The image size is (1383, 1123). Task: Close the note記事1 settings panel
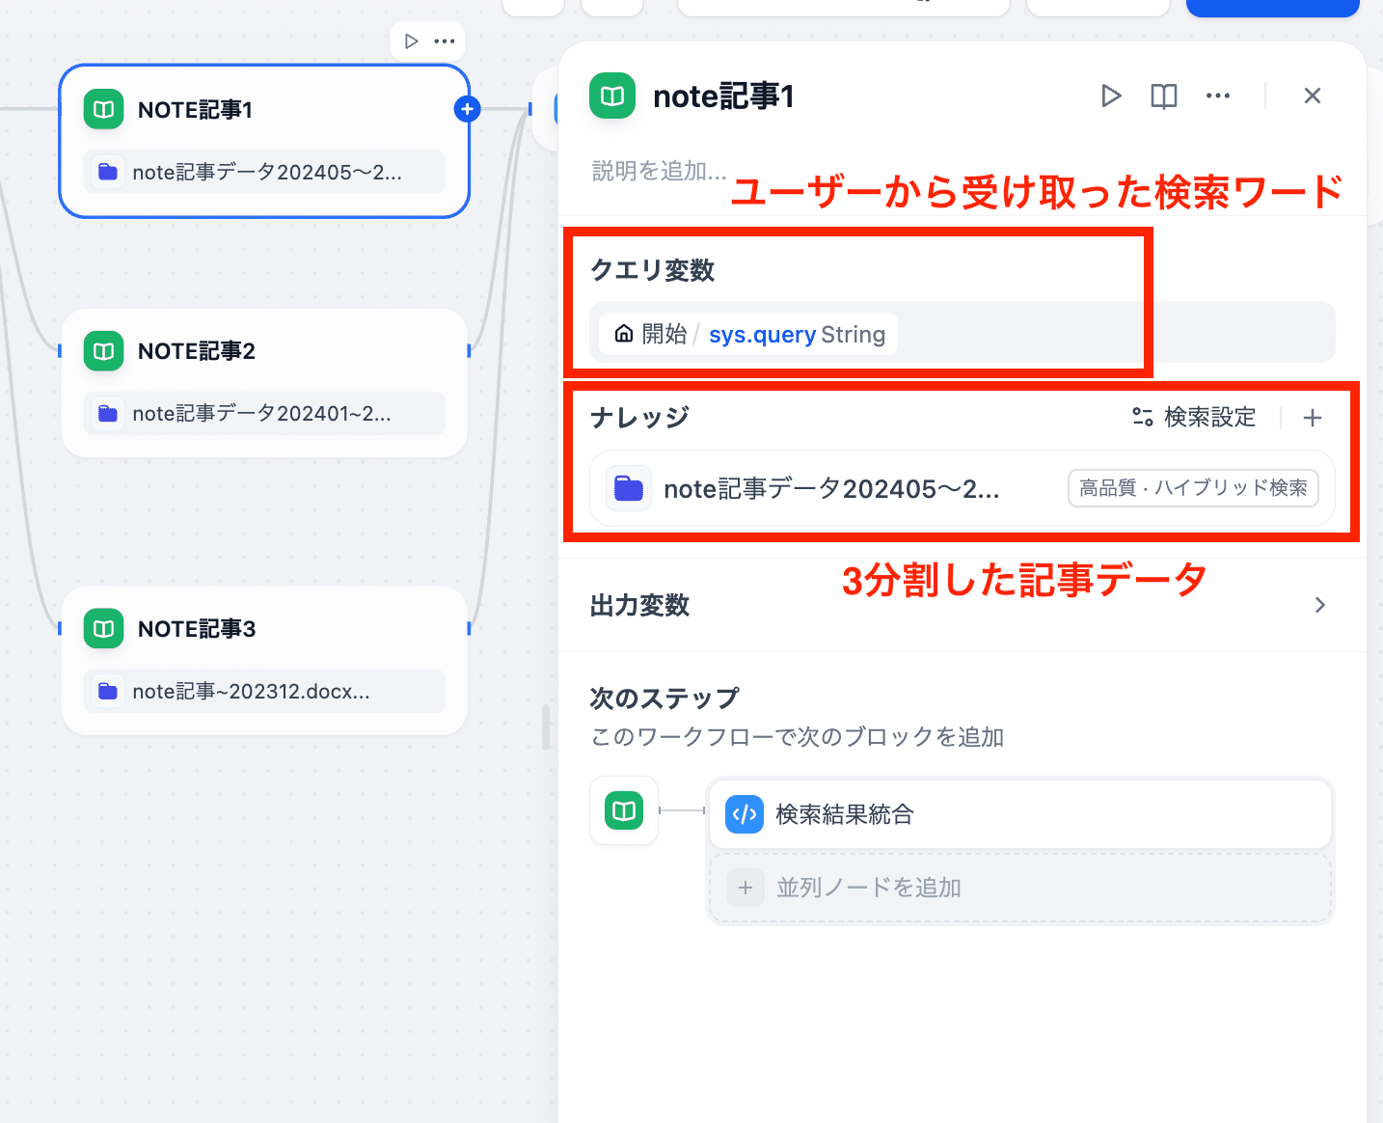click(x=1312, y=96)
